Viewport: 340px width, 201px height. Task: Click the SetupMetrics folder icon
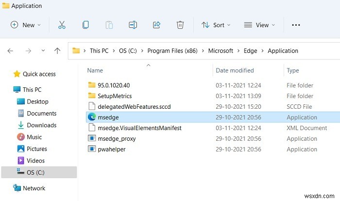point(92,96)
